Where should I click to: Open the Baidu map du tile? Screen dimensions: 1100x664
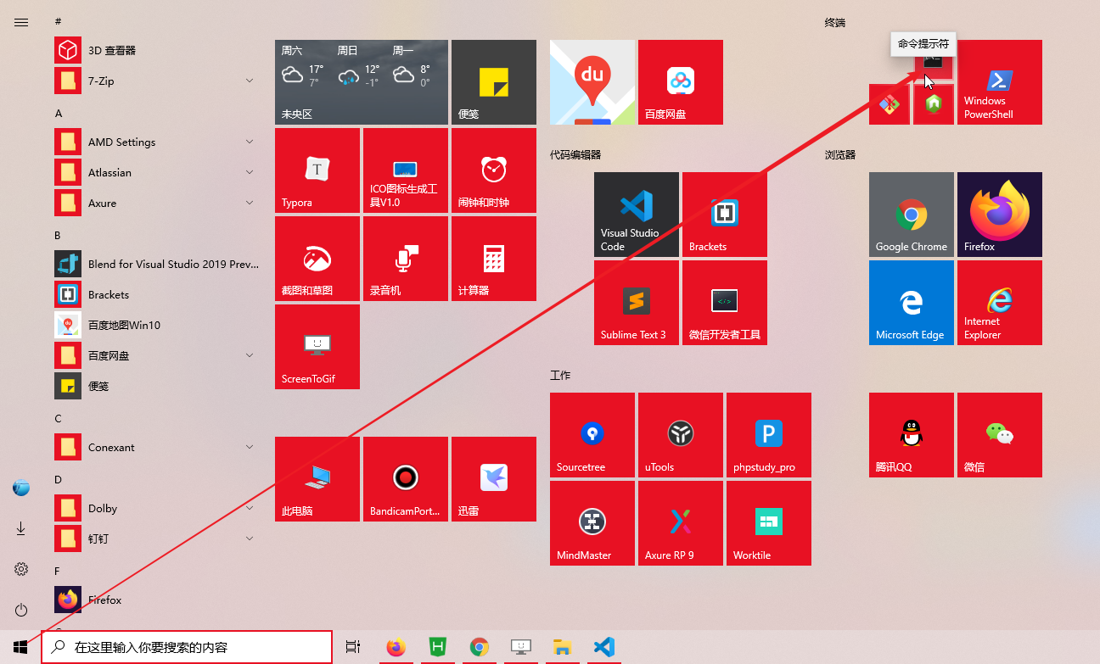[592, 82]
